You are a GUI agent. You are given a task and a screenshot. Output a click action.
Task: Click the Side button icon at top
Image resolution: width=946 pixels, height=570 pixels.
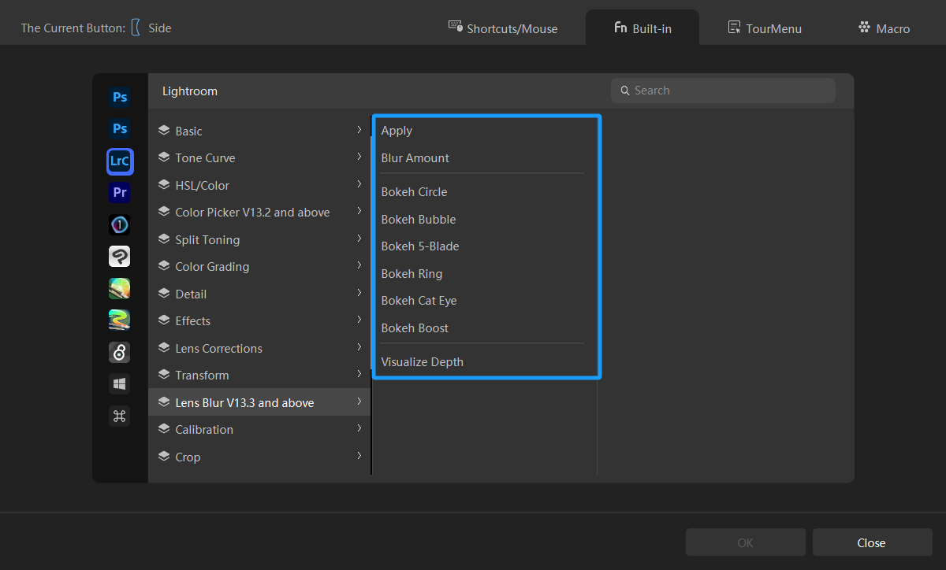click(x=136, y=28)
